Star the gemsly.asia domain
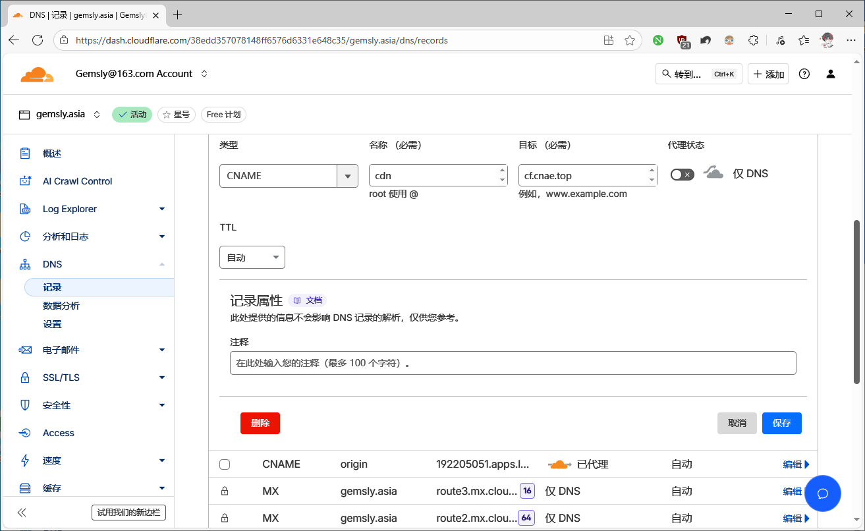This screenshot has width=865, height=531. tap(176, 115)
